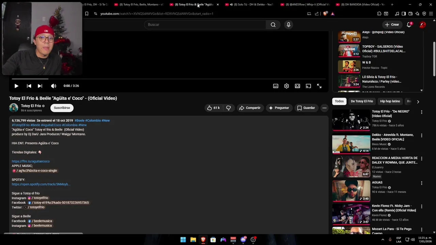This screenshot has width=436, height=245.
Task: Start voice search with the microphone
Action: tap(289, 24)
